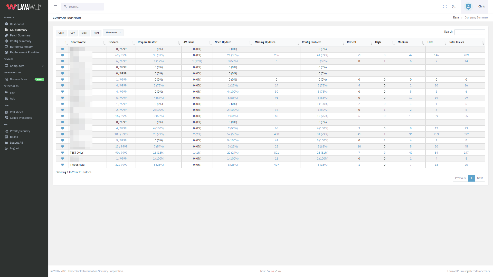Viewport: 493px width, 277px height.
Task: Click the Co. Summary sidebar icon
Action: click(x=6, y=30)
